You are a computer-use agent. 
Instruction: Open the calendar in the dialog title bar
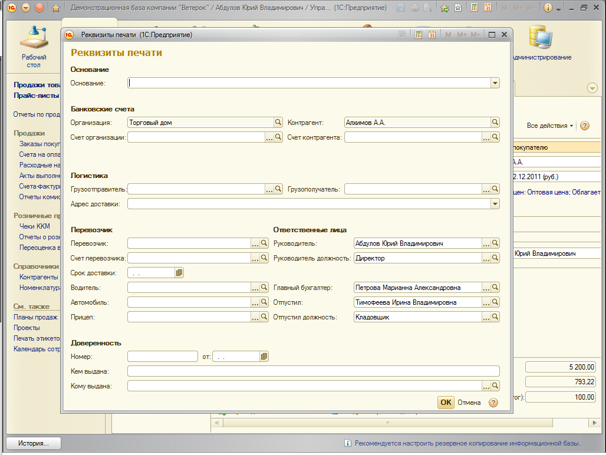point(432,35)
